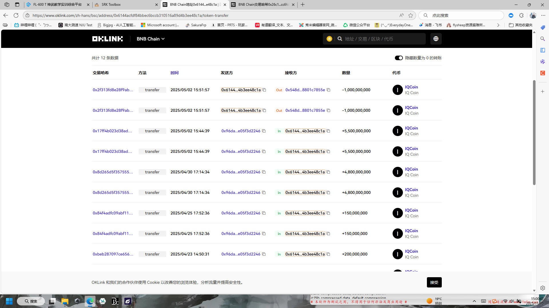Copy sender address in first transfer row

(264, 90)
